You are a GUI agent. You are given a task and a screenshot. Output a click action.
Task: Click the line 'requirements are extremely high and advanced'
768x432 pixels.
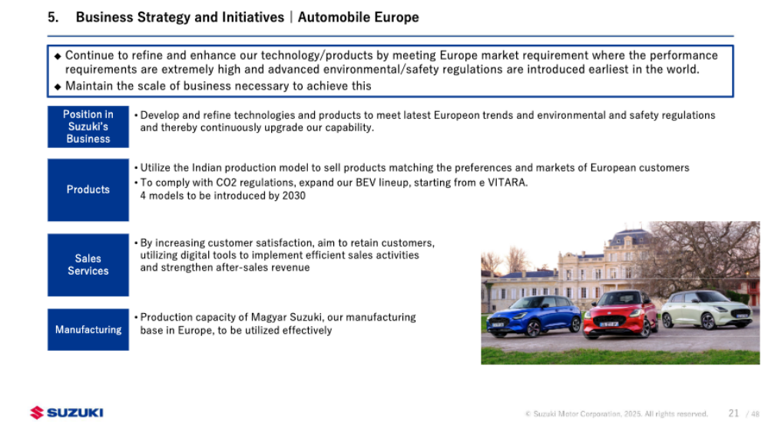[x=382, y=70]
